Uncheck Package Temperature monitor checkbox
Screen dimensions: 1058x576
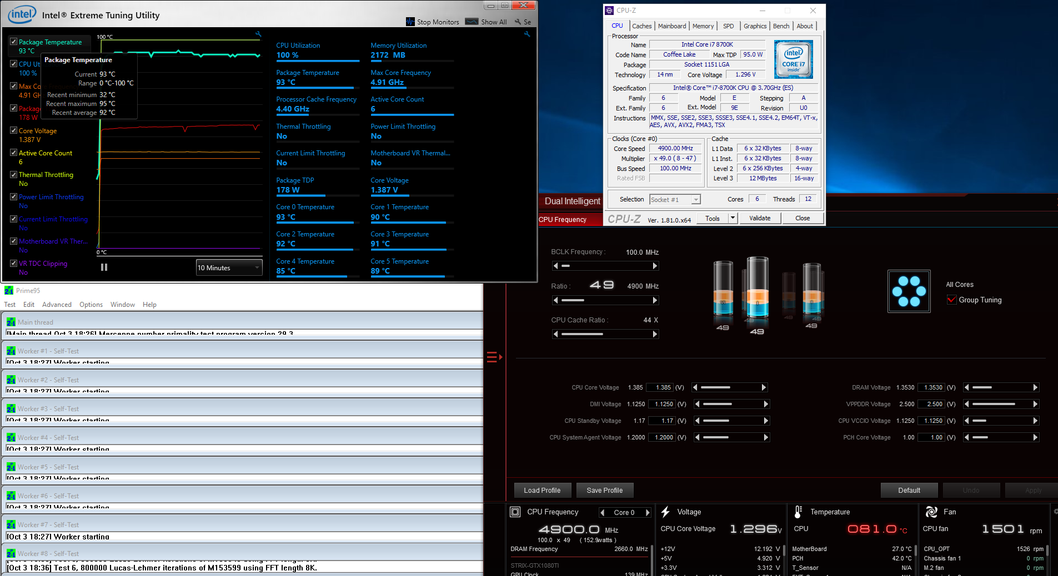[x=13, y=42]
